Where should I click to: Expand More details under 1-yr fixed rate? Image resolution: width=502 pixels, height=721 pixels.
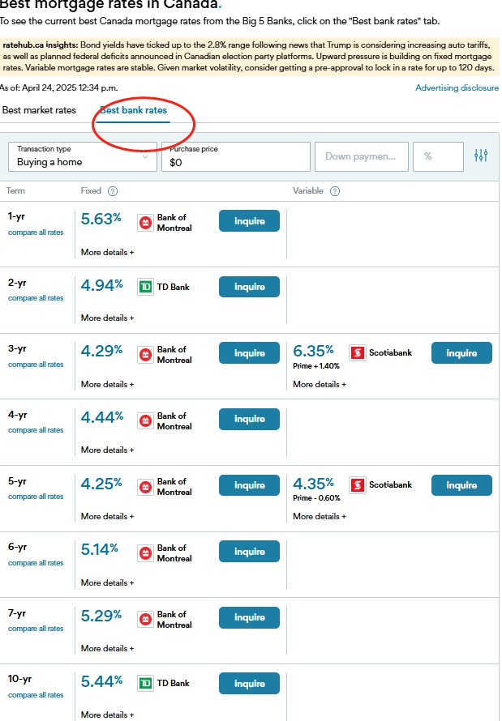point(108,252)
